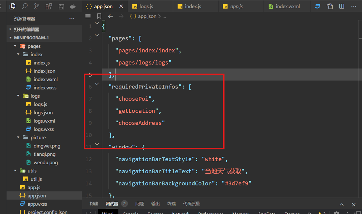Go back with the left arrow
The image size is (362, 214).
click(x=110, y=16)
